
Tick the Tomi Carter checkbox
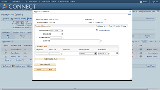coord(6,53)
